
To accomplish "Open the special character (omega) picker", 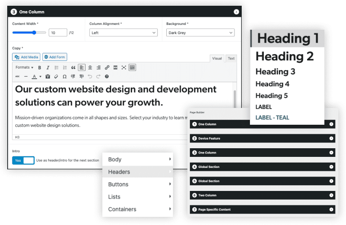I will pos(64,76).
